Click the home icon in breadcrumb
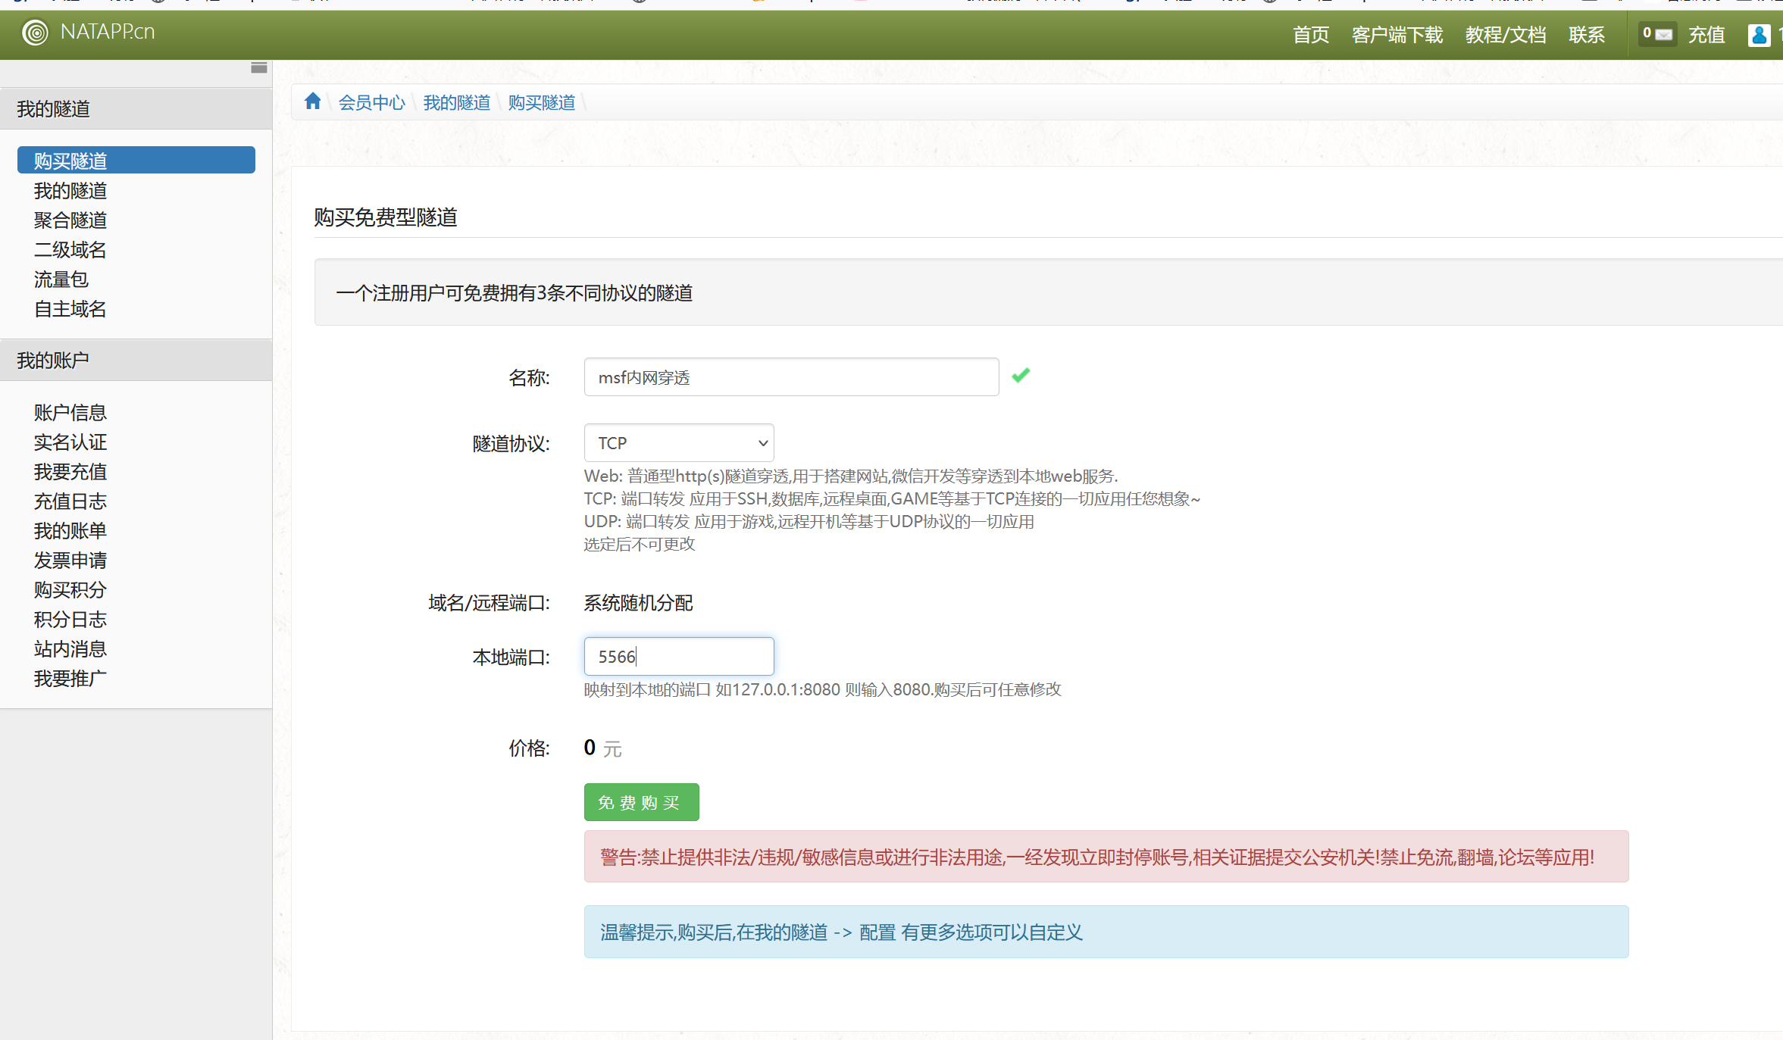1783x1040 pixels. coord(313,102)
